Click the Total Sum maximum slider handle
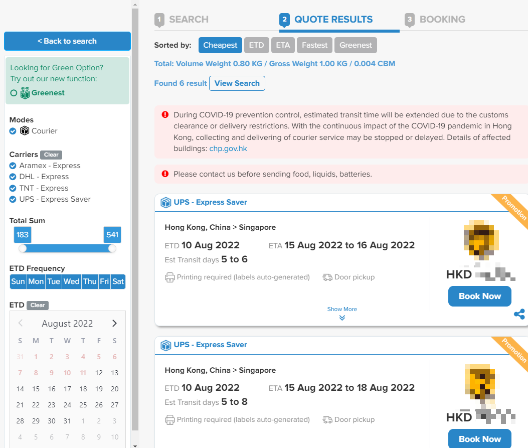 click(x=112, y=249)
